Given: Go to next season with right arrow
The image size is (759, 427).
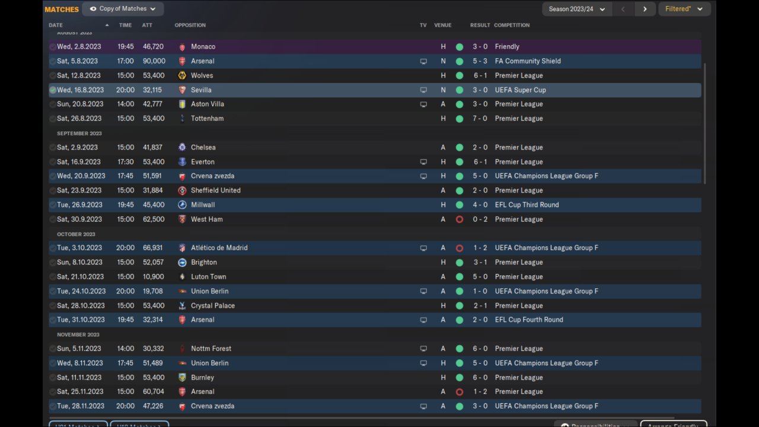Looking at the screenshot, I should [x=645, y=9].
